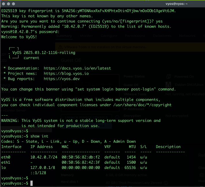Select Datastores tab in the vSphere window behind
Screen dimensions: 205x187
coord(162,36)
